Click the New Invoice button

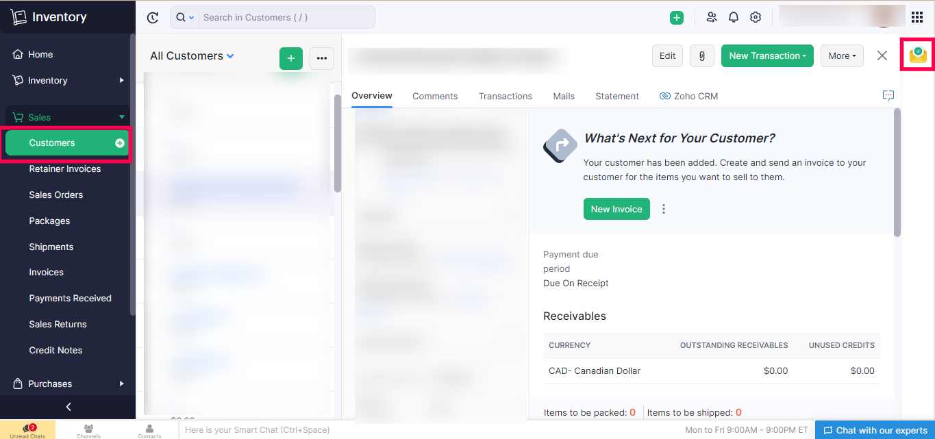616,209
